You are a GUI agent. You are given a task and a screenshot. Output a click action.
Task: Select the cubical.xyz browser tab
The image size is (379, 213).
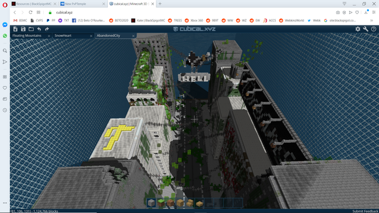[131, 4]
